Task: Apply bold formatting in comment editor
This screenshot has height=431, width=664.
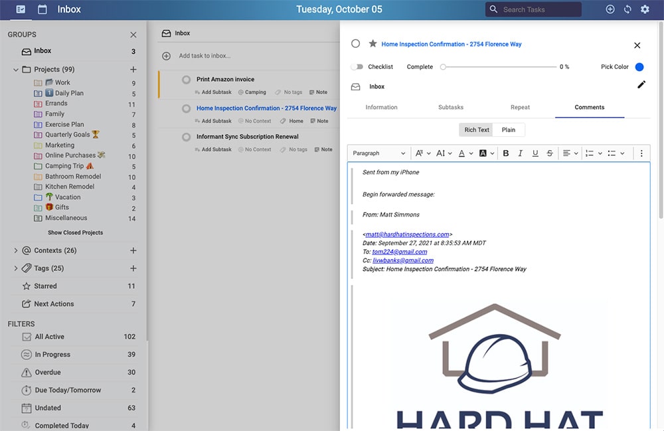Action: click(x=506, y=153)
